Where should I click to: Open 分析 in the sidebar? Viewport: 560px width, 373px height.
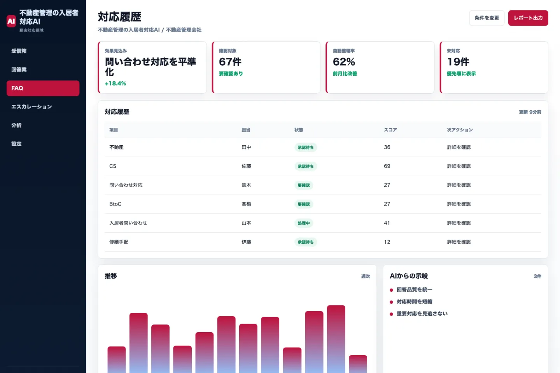[43, 125]
